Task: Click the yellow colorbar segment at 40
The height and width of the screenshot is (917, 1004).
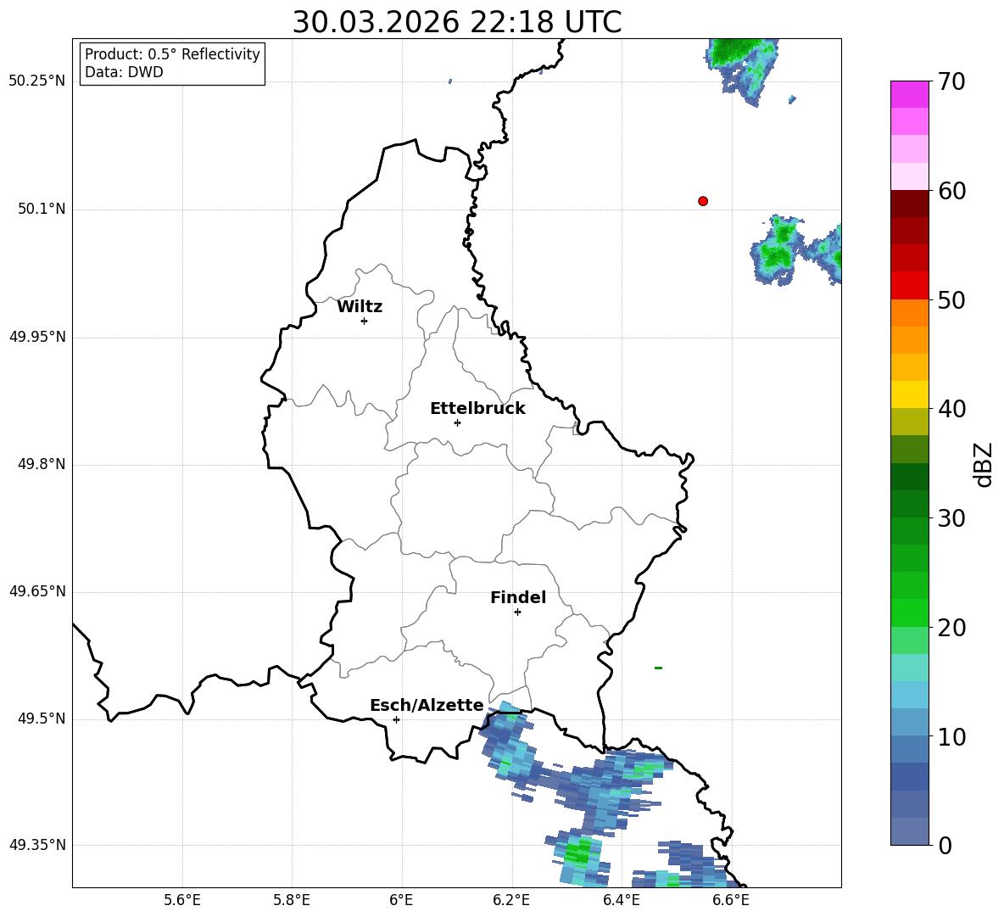Action: 910,394
